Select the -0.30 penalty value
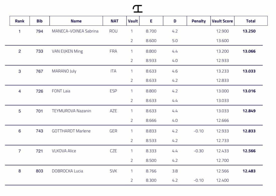This screenshot has width=276, height=196. point(199,151)
